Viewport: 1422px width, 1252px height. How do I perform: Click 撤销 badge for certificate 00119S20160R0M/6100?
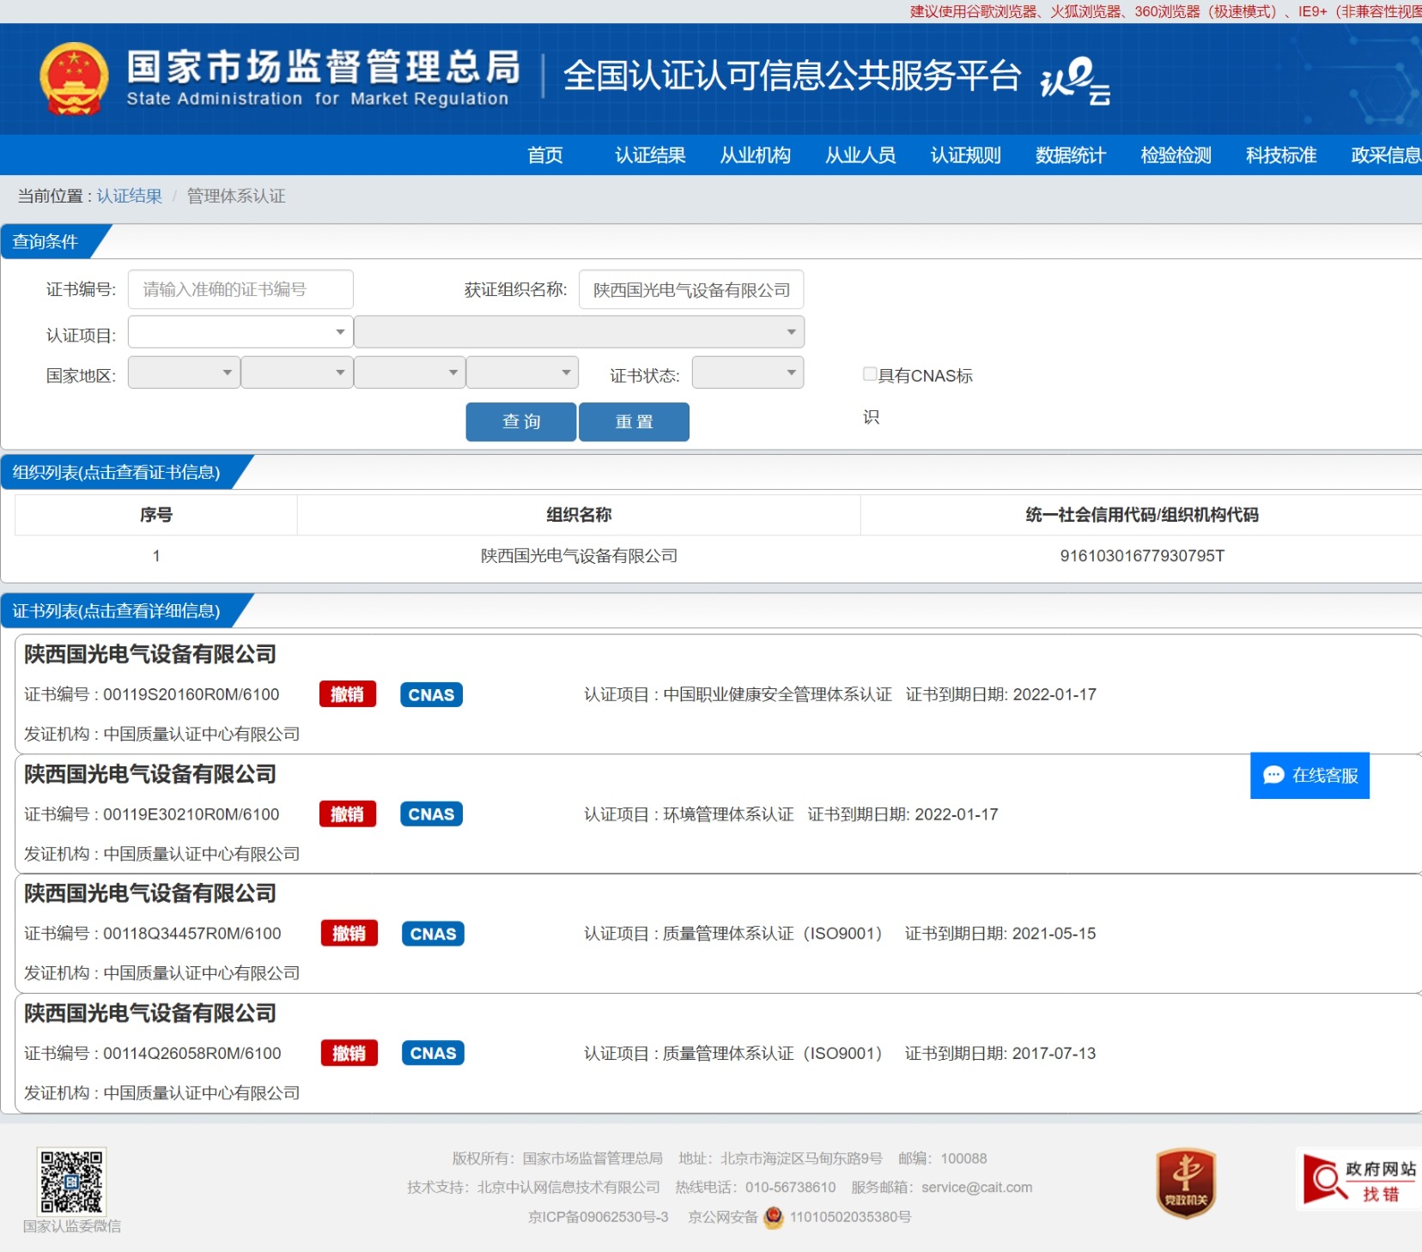(x=348, y=694)
